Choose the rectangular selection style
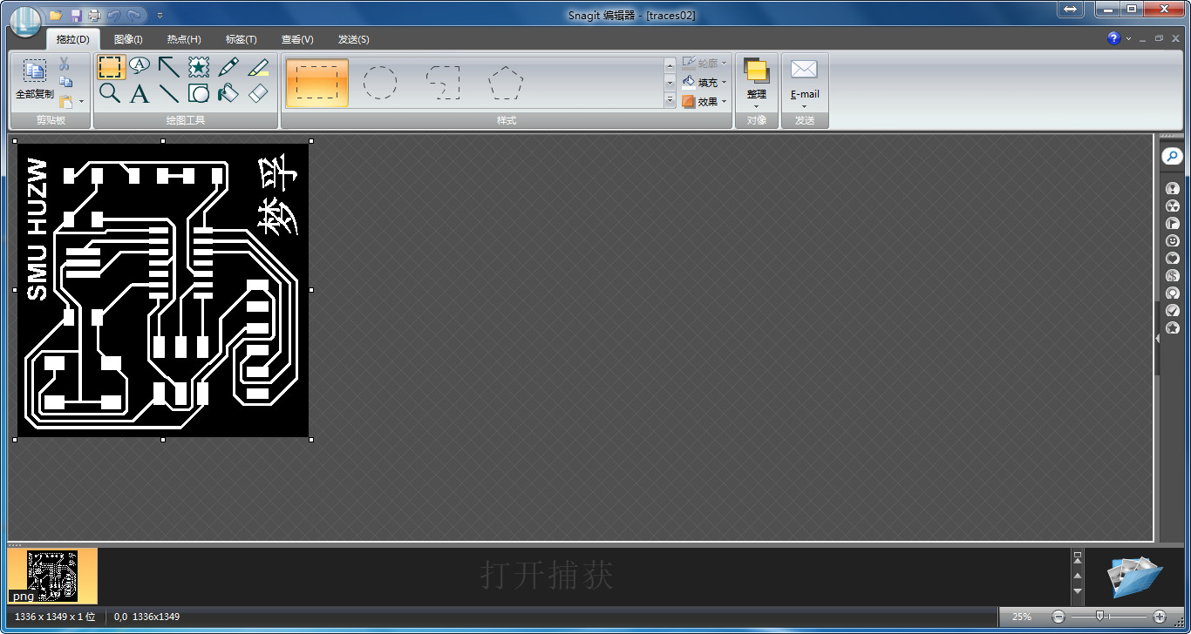Viewport: 1191px width, 634px height. click(x=317, y=84)
